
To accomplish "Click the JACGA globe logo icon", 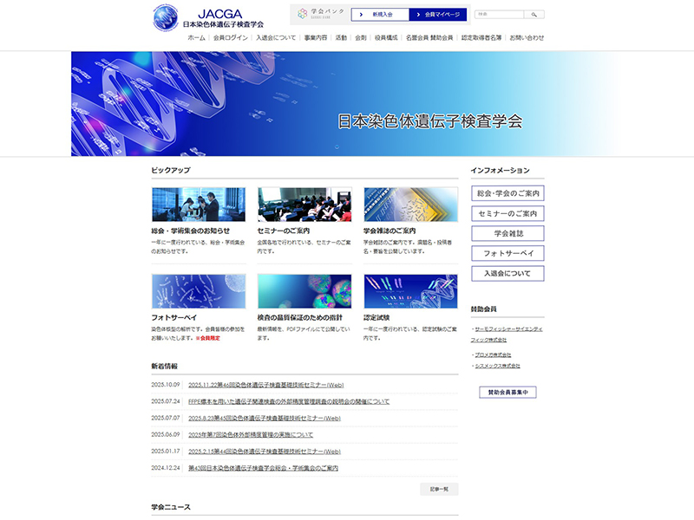I will tap(165, 18).
